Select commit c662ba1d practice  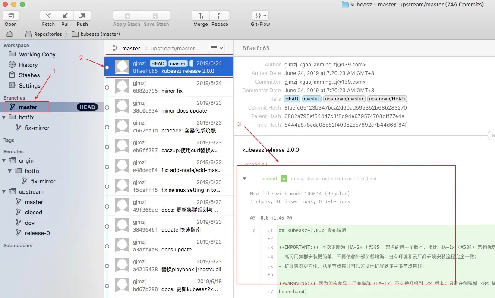tap(169, 126)
